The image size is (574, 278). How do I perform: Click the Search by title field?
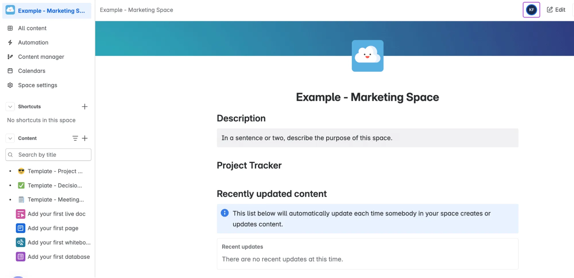(x=48, y=155)
